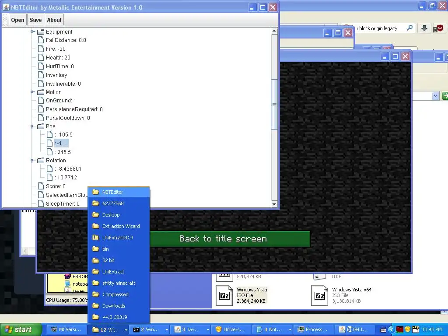Choose Downloads in the taskbar popup
The image size is (448, 336).
[x=119, y=306]
